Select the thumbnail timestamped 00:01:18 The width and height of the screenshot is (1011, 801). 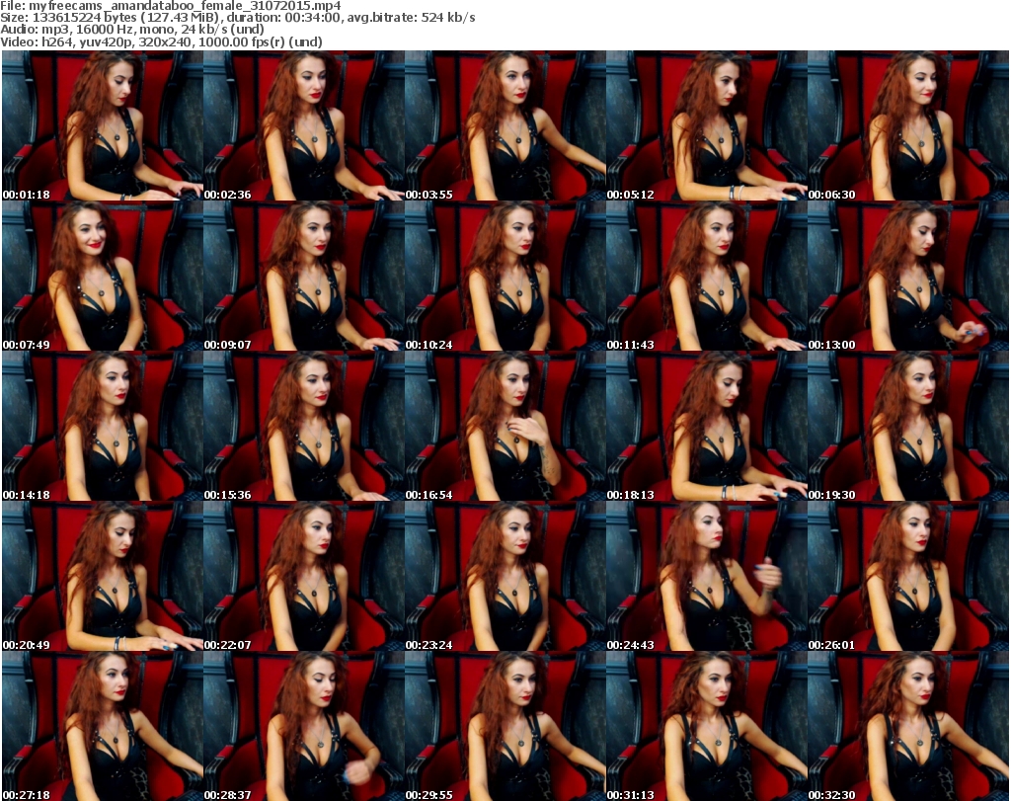tap(103, 125)
